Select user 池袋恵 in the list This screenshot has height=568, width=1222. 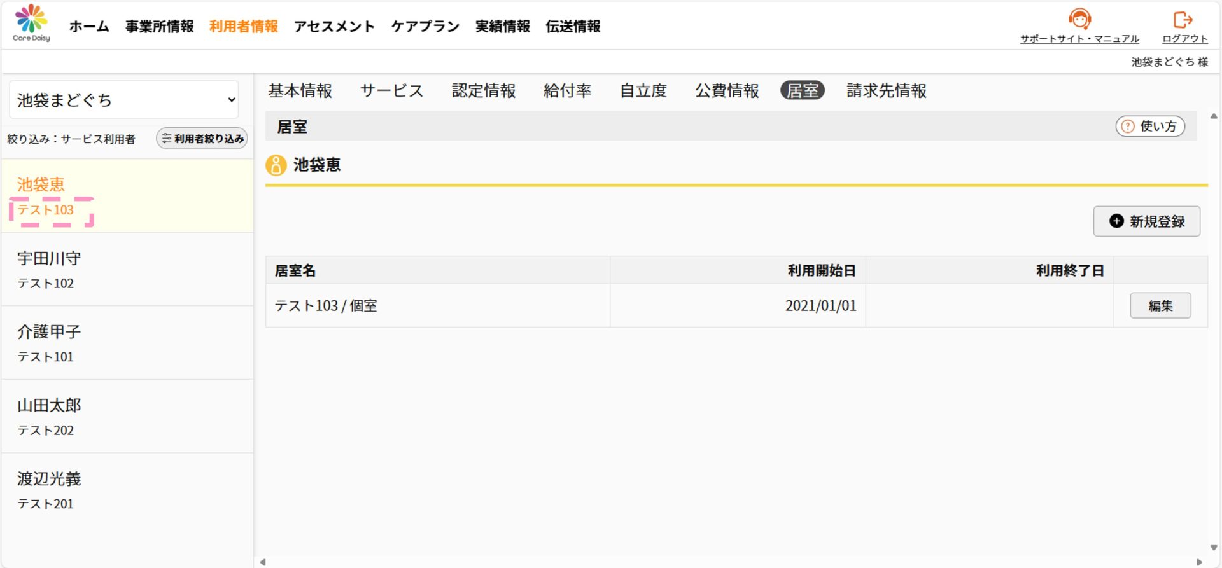click(x=127, y=196)
